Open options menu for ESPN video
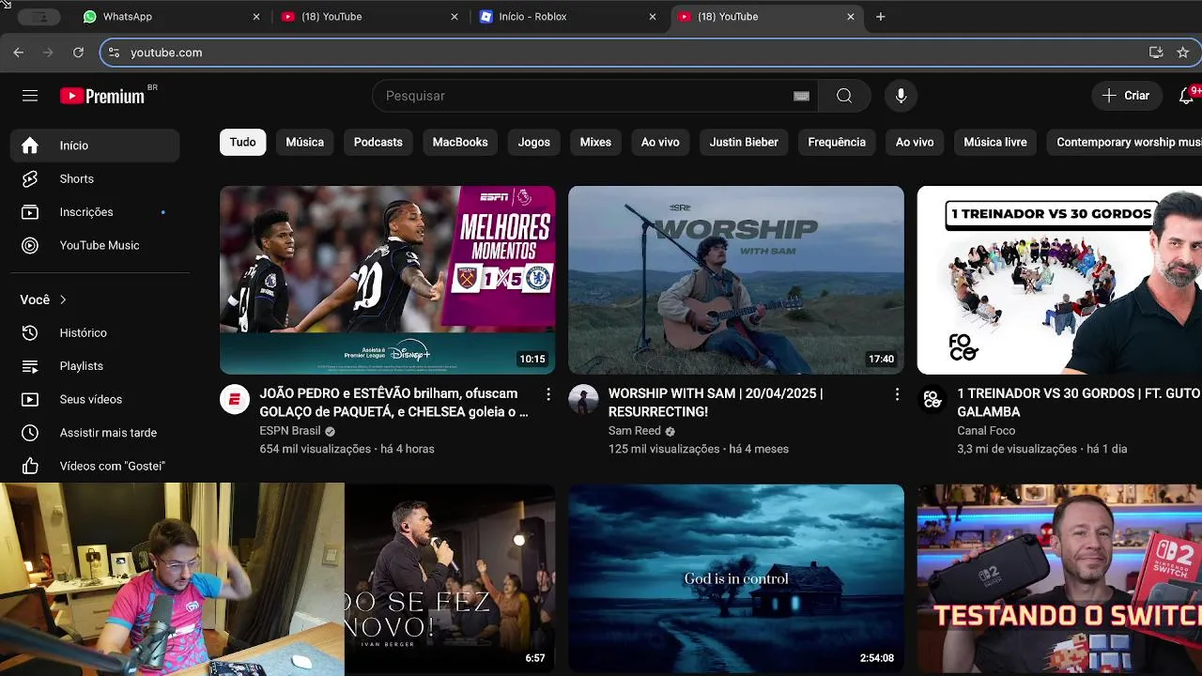This screenshot has height=676, width=1202. pyautogui.click(x=548, y=394)
